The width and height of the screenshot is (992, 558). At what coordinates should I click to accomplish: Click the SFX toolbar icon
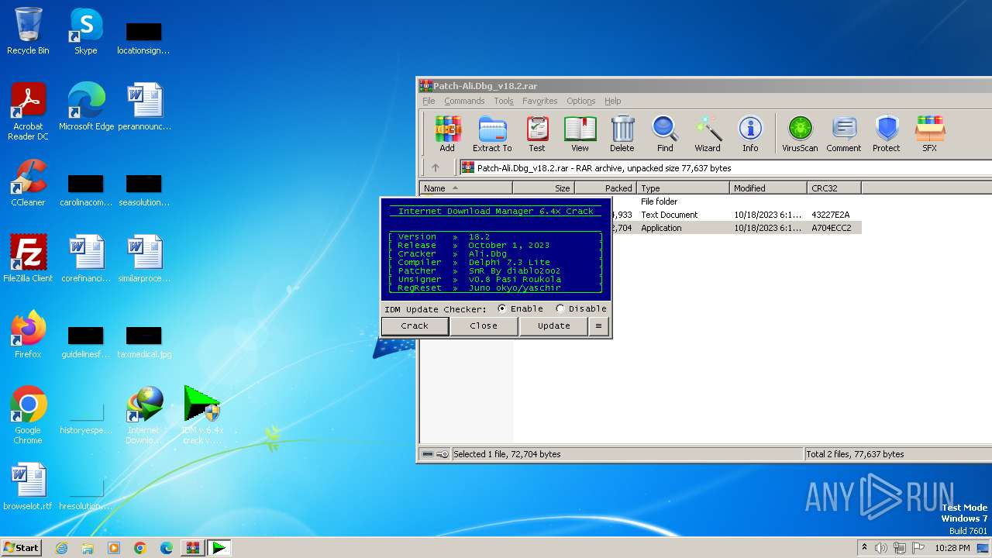pos(929,133)
